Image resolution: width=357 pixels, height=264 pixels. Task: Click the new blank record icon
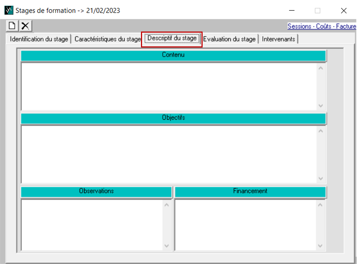pos(12,26)
